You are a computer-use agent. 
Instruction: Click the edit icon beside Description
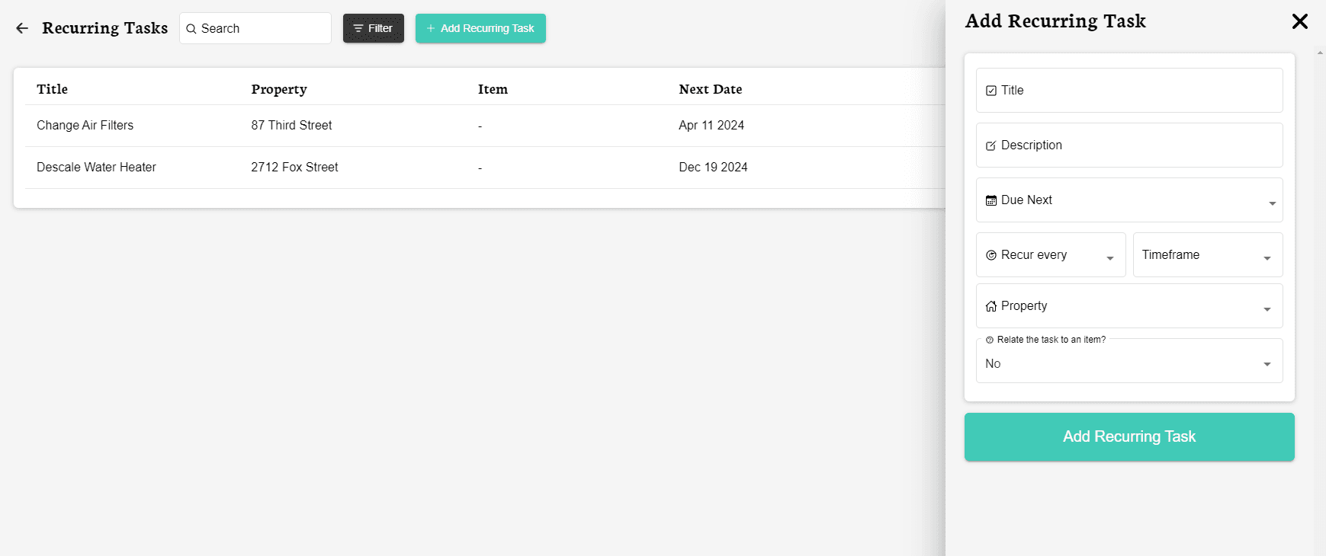coord(990,145)
